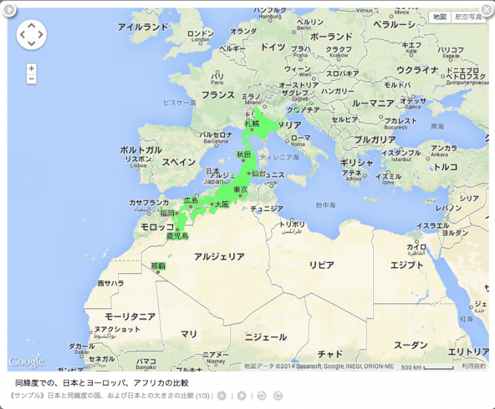Screen dimensions: 495x409
Task: Zoom in with the plus button
Action: click(x=32, y=68)
